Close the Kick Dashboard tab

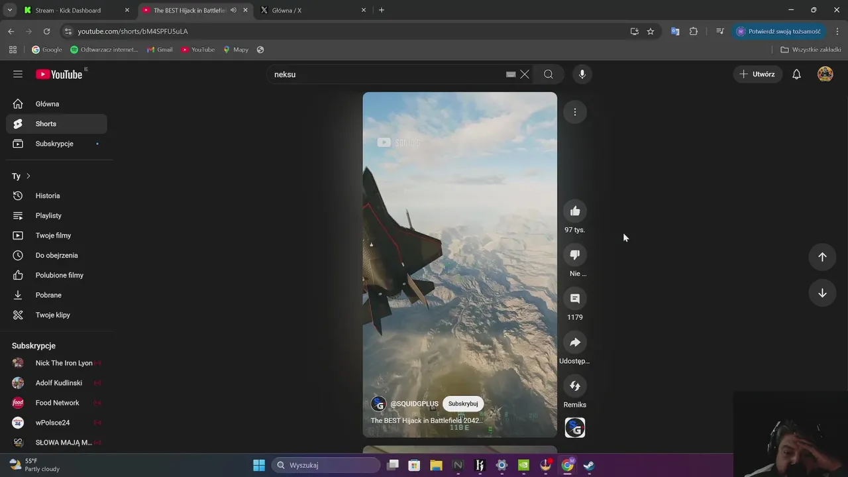tap(127, 10)
